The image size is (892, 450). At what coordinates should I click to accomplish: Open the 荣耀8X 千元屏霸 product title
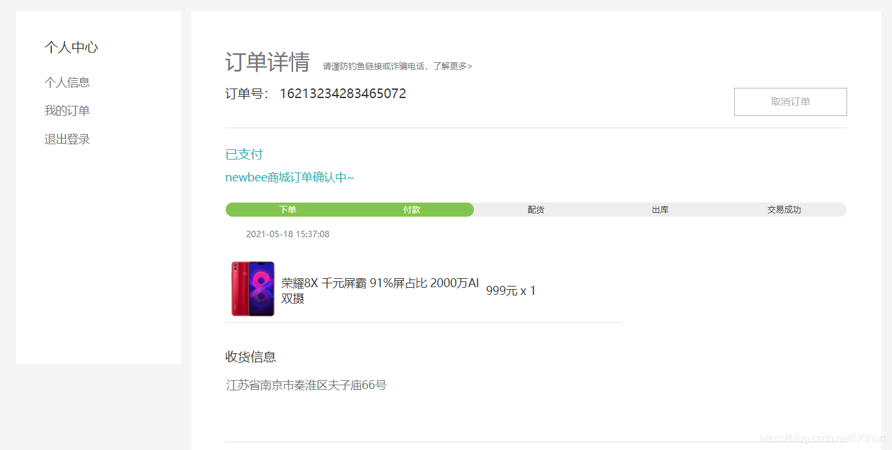[x=380, y=290]
